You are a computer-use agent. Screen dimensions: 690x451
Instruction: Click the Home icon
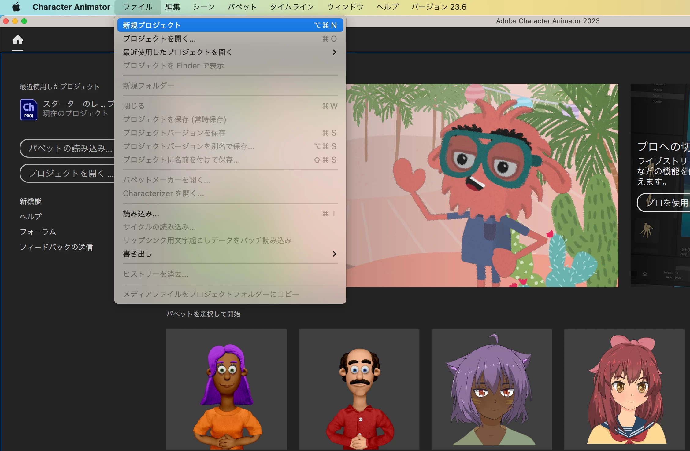(17, 40)
